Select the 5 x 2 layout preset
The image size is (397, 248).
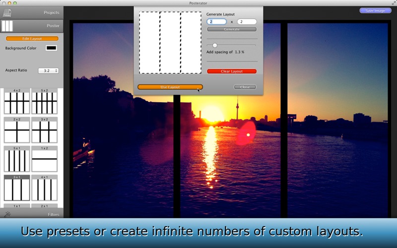pos(44,101)
